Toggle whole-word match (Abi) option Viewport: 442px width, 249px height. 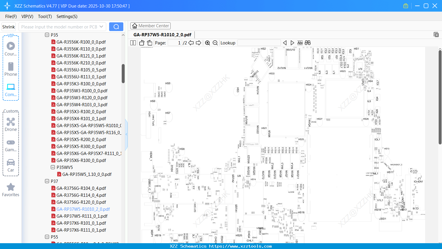click(300, 43)
